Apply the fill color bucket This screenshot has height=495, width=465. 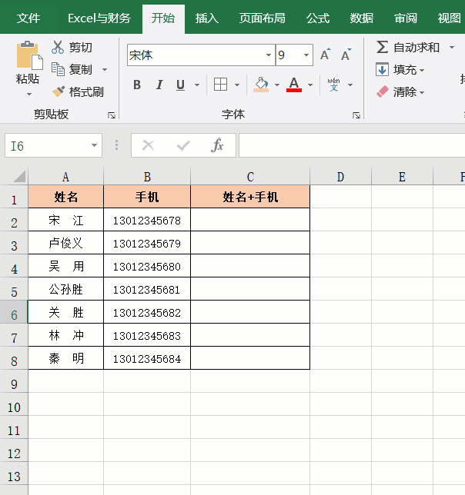[x=261, y=85]
